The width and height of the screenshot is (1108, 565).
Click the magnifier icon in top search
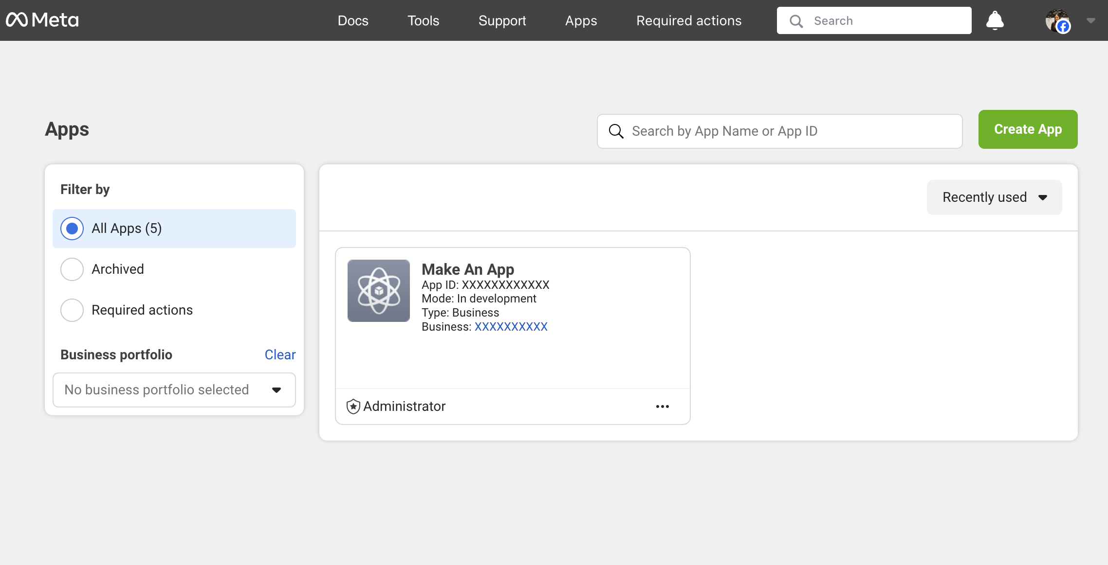coord(796,21)
